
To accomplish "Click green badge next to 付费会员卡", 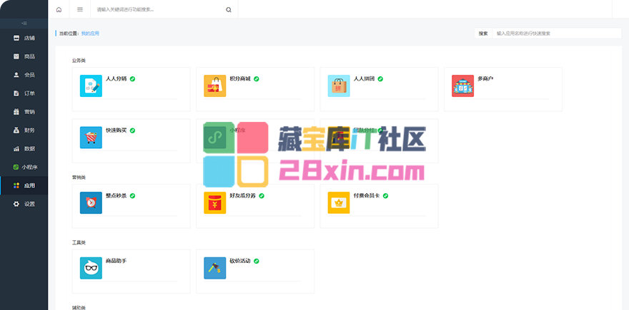I will 385,195.
